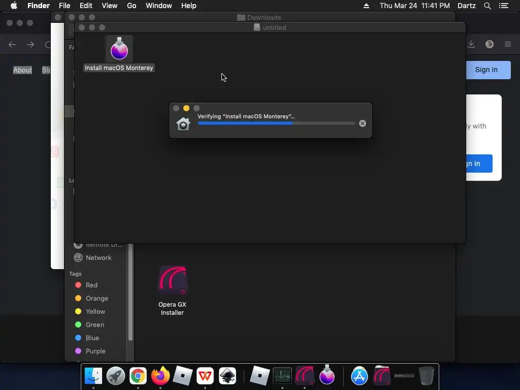Screen dimensions: 520x390
Task: Open the Install macOS Monterey icon in untitled window
Action: coord(119,49)
